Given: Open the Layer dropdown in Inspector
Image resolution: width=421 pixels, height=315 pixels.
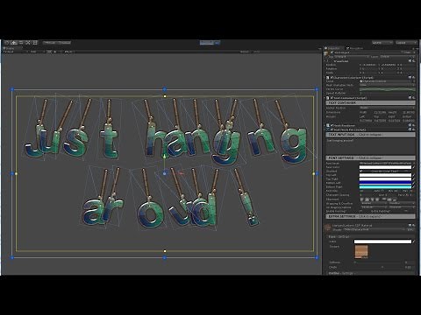Looking at the screenshot, I should (x=397, y=57).
